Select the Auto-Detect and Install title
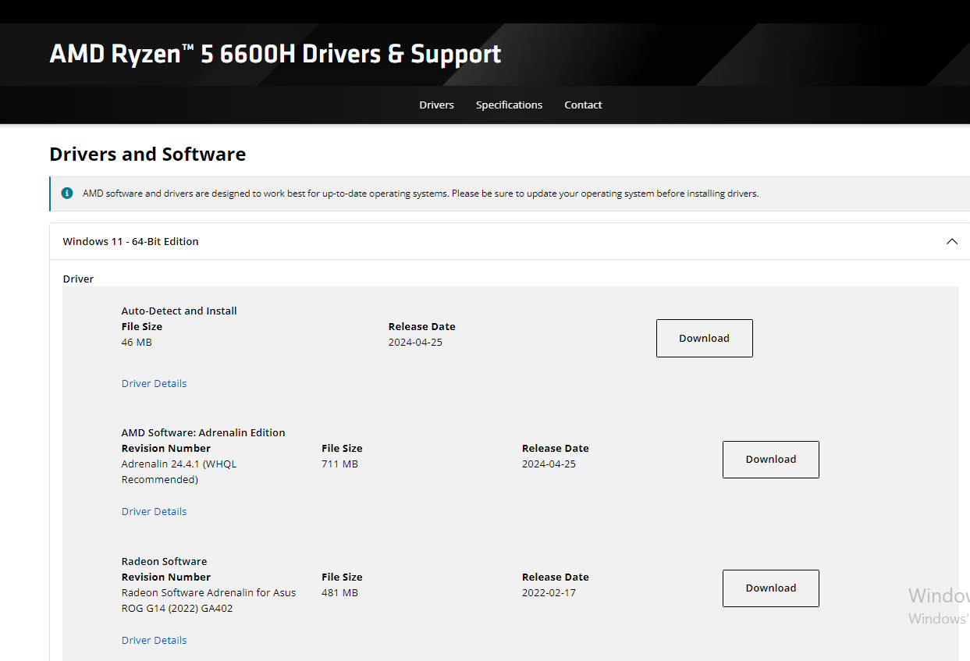Screen dimensions: 970x661 pos(179,311)
